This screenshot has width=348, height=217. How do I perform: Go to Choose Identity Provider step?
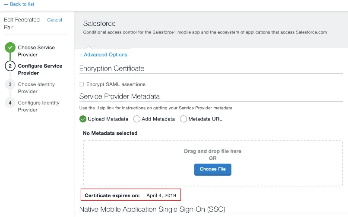click(x=36, y=88)
